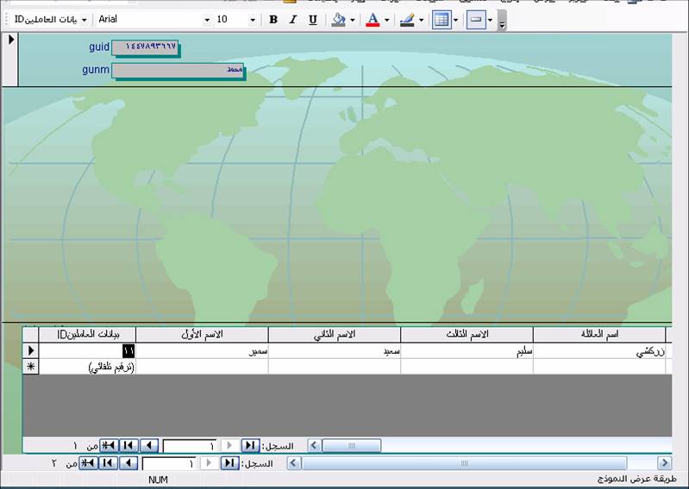Open the object selector dropdown for بيانات العاملين ID

84,20
